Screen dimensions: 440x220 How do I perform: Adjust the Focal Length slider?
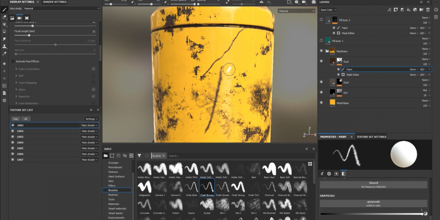point(55,36)
